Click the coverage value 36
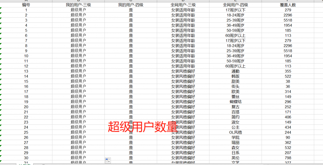Image resolution: width=323 pixels, height=165 pixels. 288,86
